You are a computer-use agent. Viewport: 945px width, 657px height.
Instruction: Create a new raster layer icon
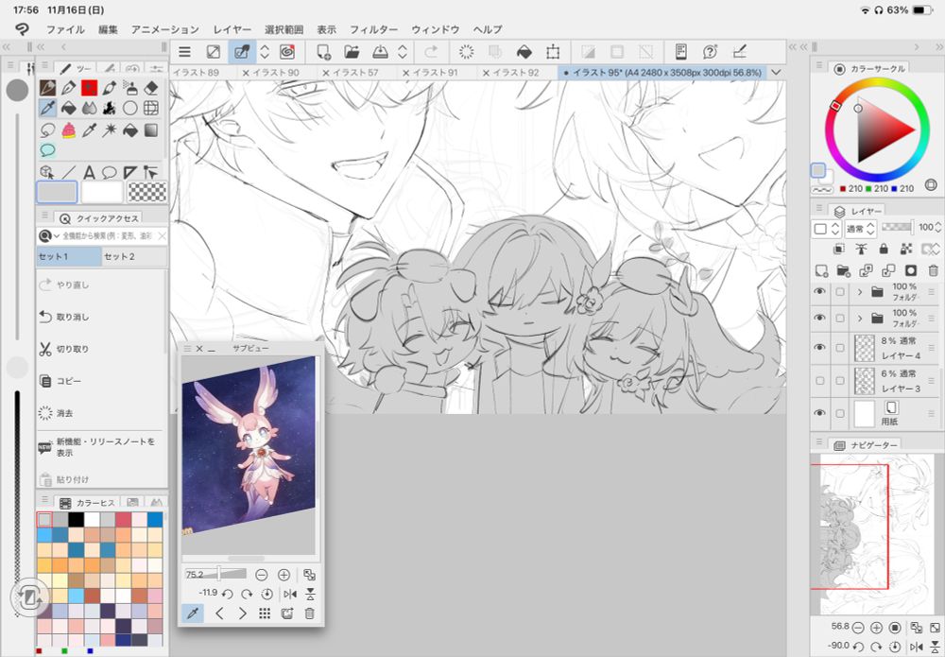click(x=821, y=270)
